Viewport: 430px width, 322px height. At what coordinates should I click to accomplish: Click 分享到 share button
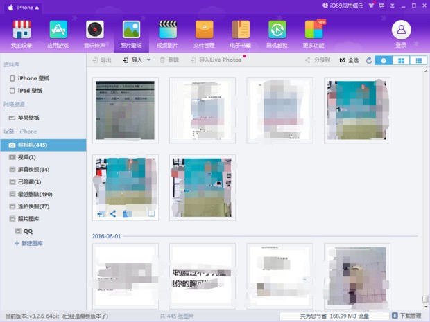tap(318, 60)
